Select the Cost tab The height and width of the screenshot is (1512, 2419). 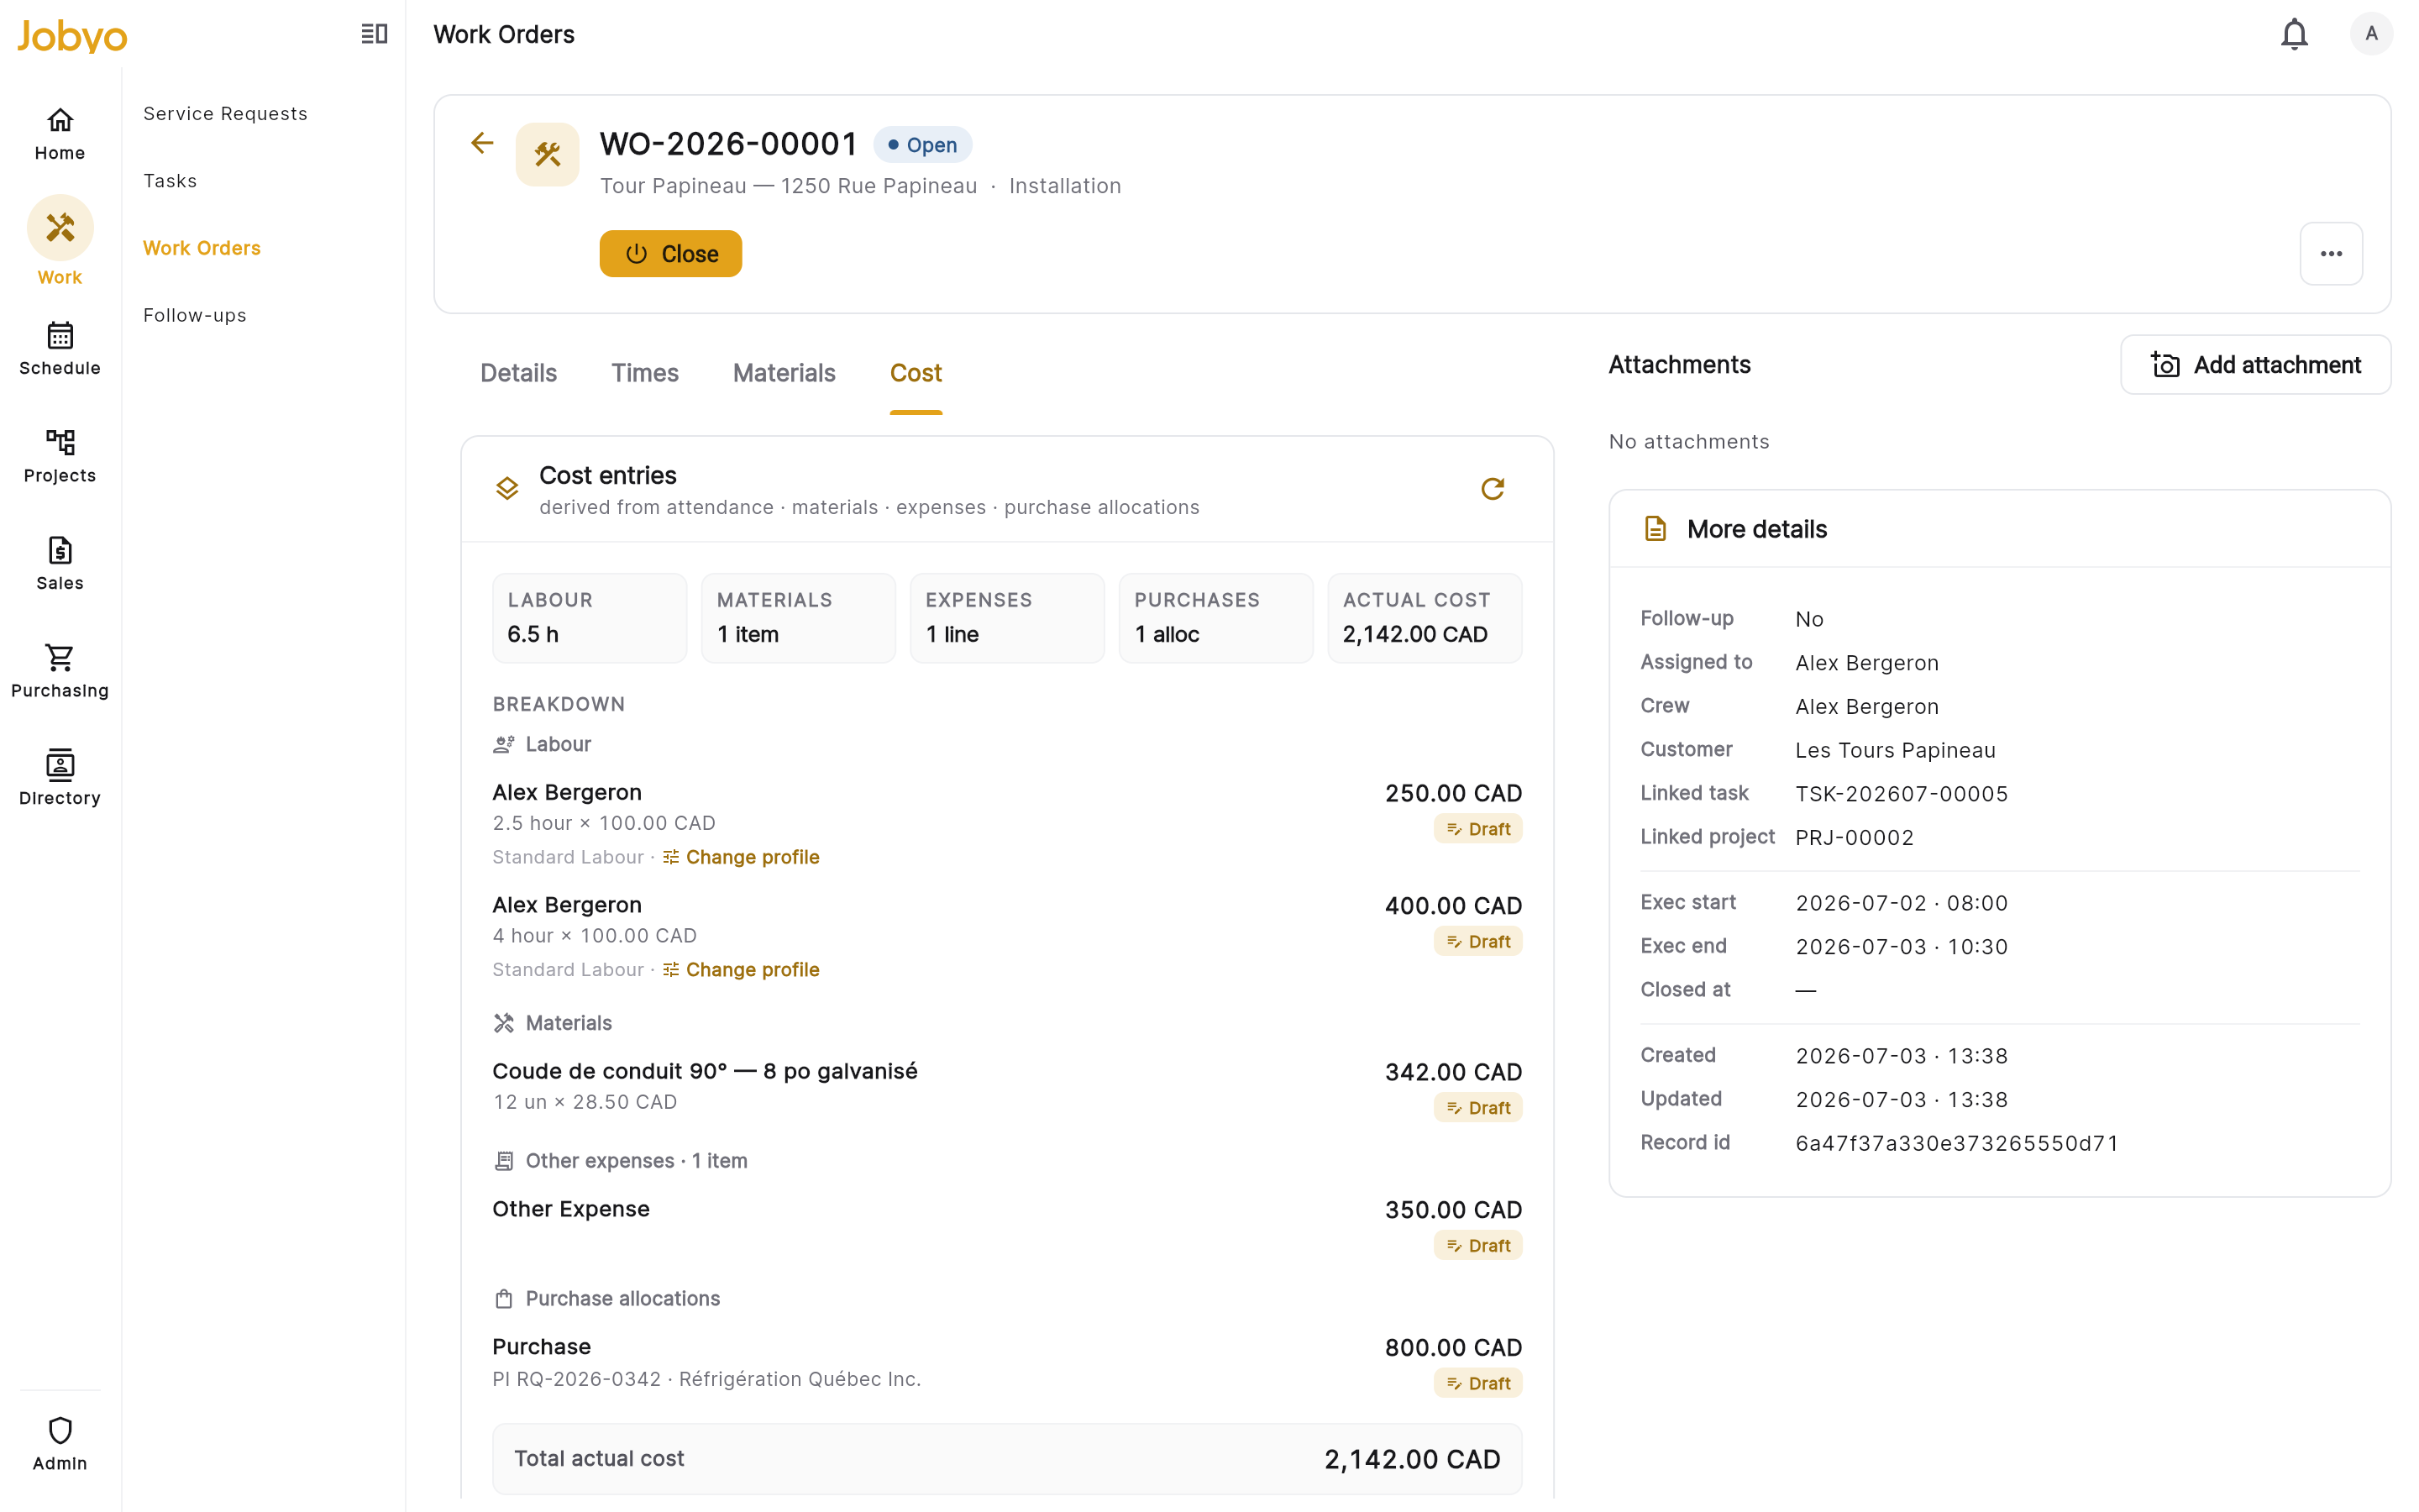(x=916, y=373)
